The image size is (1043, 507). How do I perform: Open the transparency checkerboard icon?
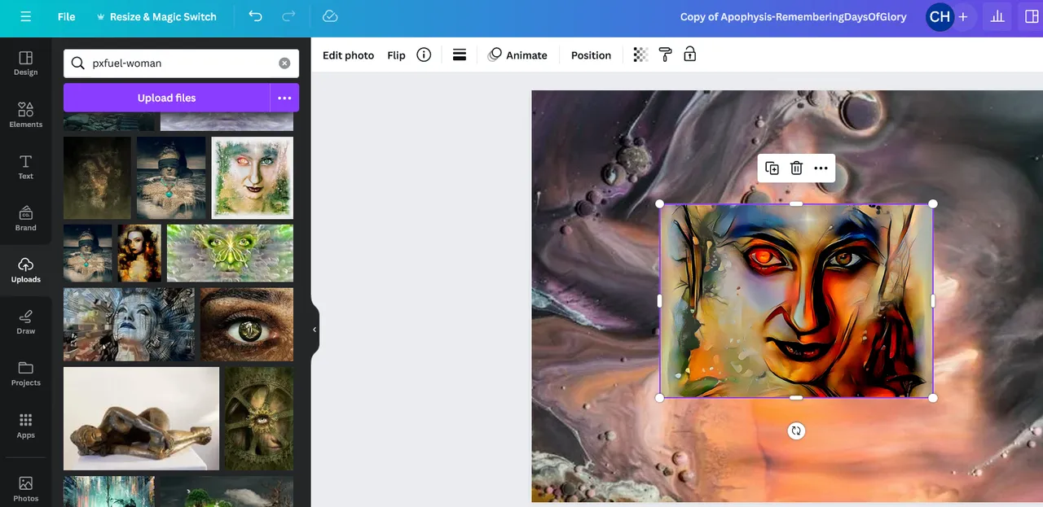coord(641,55)
